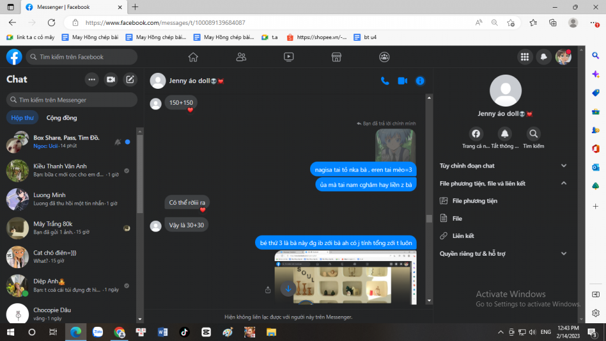This screenshot has width=606, height=341.
Task: Expand the Tùy chỉnh đoạn chat section
Action: tap(563, 166)
